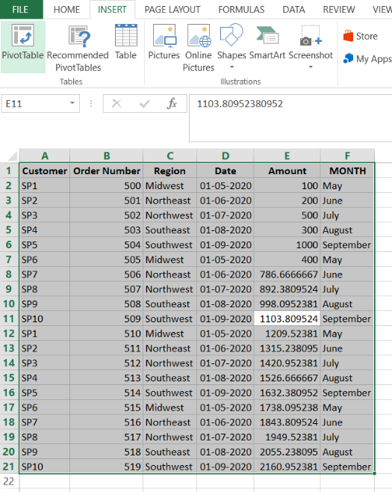The image size is (392, 492).
Task: Select column F header
Action: point(347,156)
